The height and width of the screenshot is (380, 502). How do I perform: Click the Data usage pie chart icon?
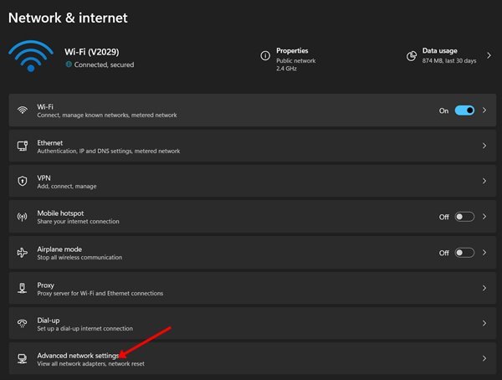coord(412,56)
